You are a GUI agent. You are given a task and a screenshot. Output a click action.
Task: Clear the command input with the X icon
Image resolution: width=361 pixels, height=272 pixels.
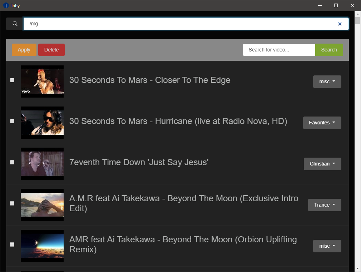pyautogui.click(x=340, y=24)
